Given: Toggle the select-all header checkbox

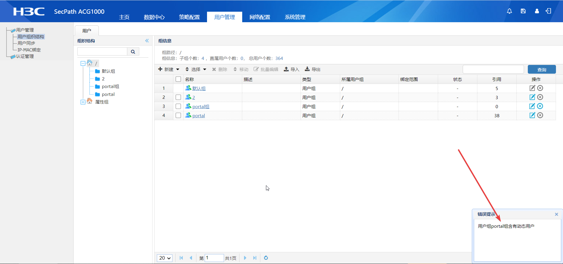Looking at the screenshot, I should 178,79.
